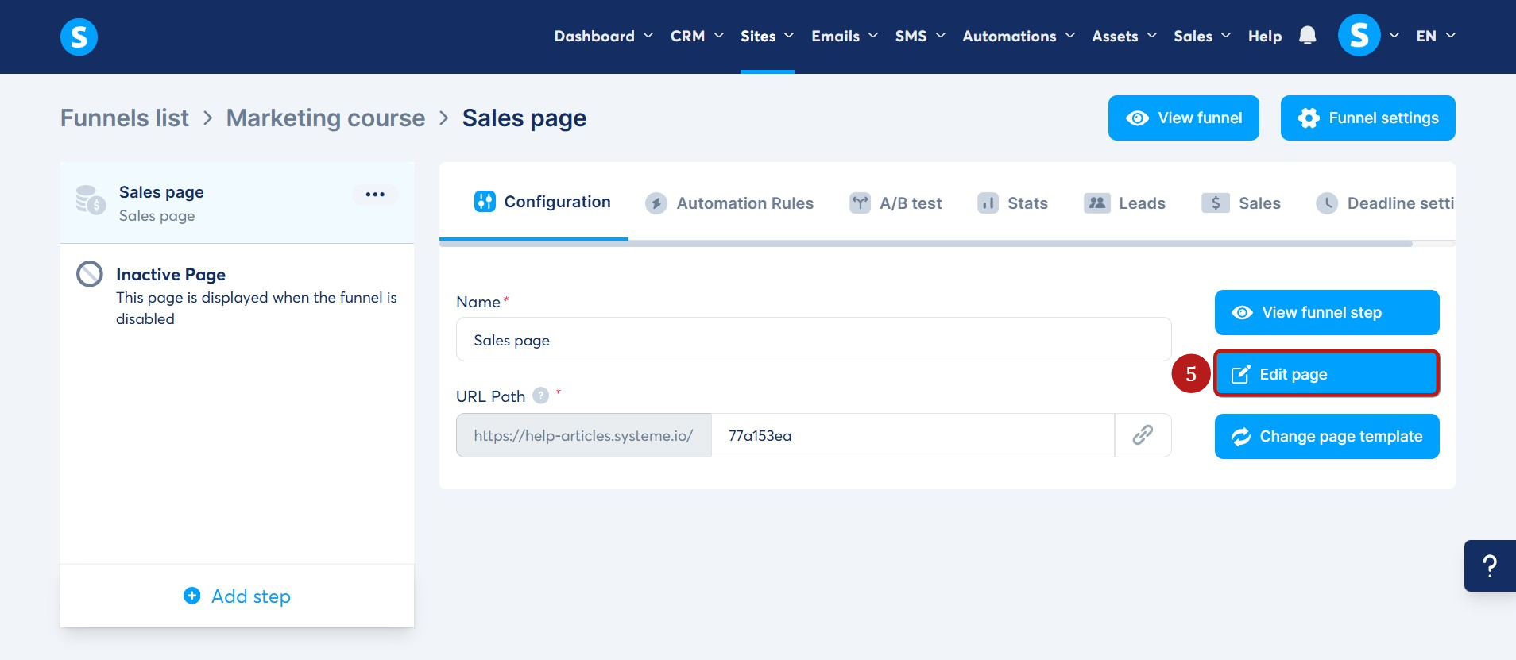Click the plus icon beside Add step
This screenshot has width=1516, height=660.
(191, 596)
